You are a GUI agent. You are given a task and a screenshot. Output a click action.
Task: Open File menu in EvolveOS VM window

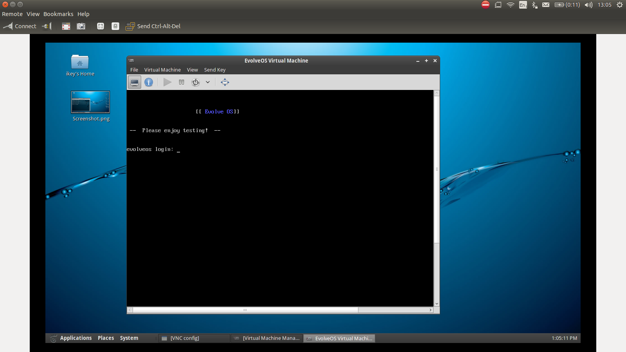click(134, 70)
